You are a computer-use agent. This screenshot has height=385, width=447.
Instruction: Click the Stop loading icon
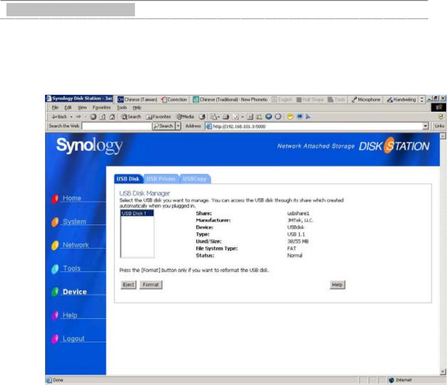point(93,116)
